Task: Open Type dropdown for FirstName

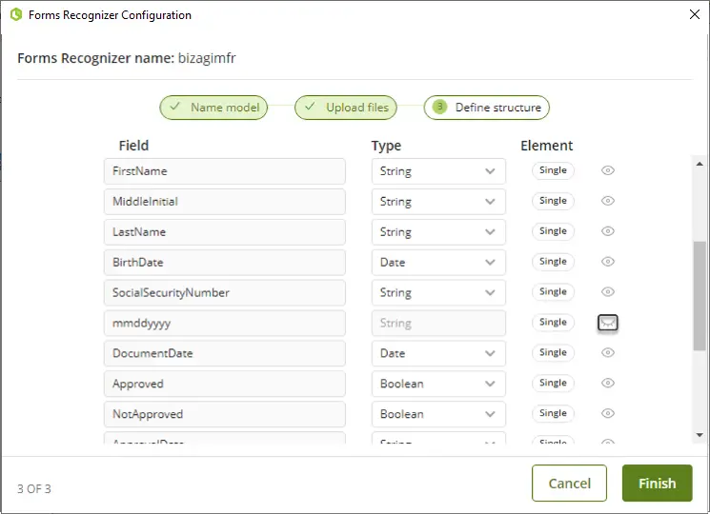Action: (x=438, y=171)
